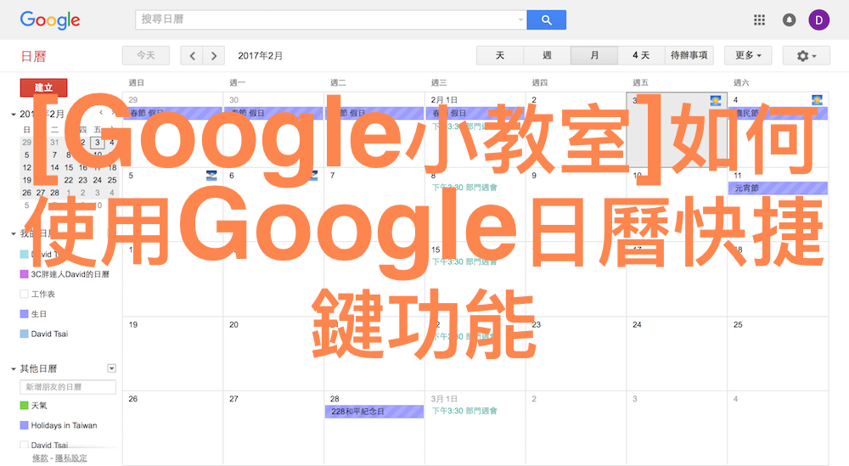Open the notifications bell
This screenshot has width=849, height=466.
789,20
